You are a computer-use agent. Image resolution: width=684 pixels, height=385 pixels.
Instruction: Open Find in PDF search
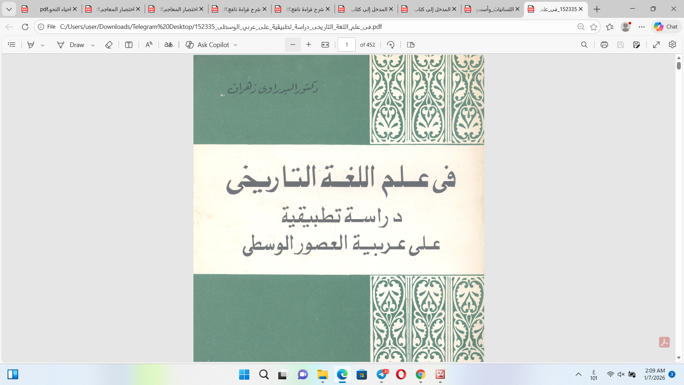pos(584,45)
